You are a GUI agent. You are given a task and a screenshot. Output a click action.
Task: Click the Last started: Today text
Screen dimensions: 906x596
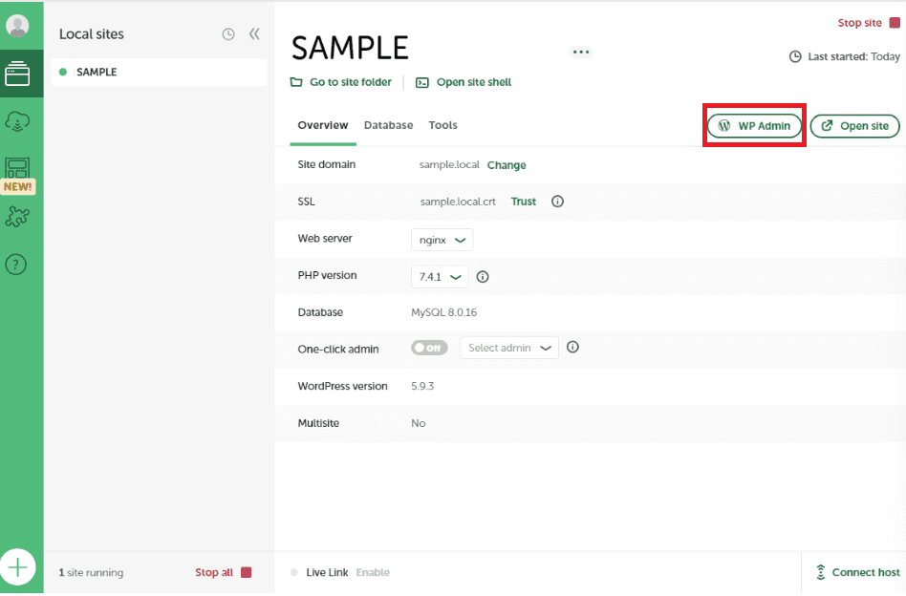pos(854,56)
